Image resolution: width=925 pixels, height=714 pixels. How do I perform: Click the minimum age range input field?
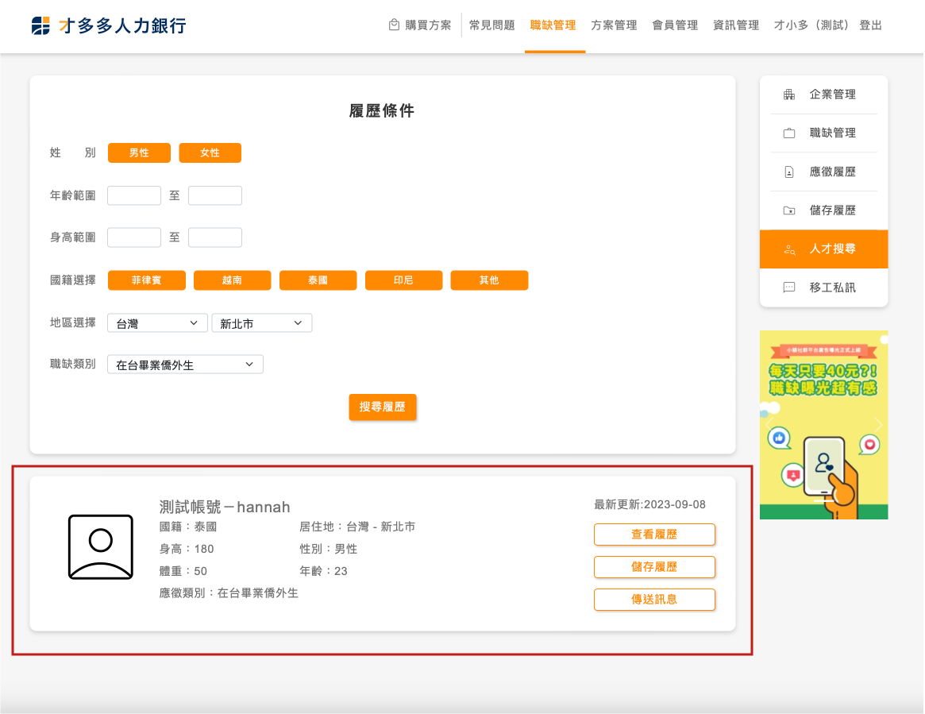click(x=134, y=195)
